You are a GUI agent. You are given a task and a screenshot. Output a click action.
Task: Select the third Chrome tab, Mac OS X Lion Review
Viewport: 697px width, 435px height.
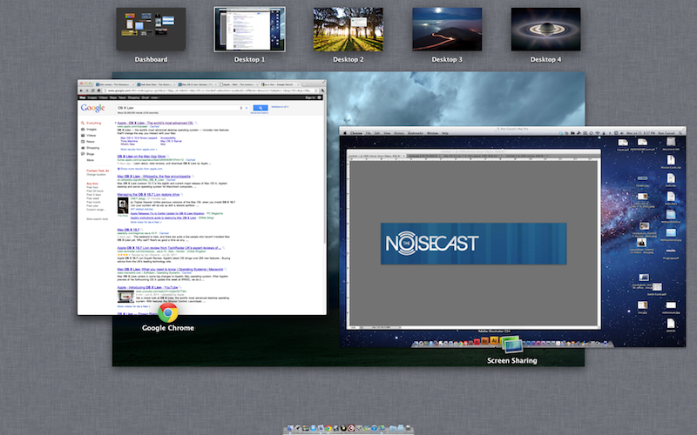point(197,84)
